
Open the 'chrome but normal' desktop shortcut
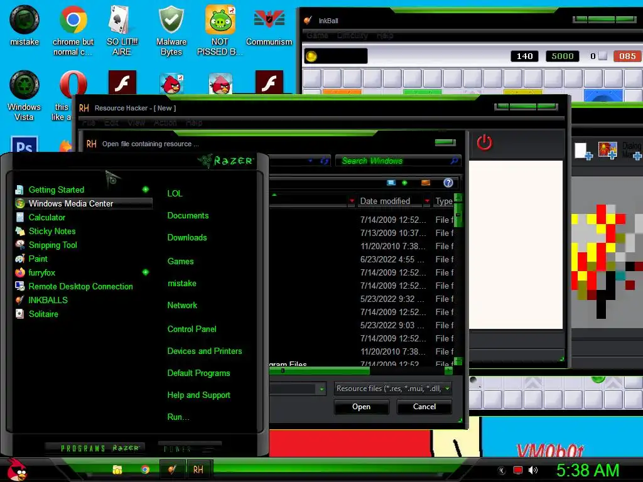(73, 30)
